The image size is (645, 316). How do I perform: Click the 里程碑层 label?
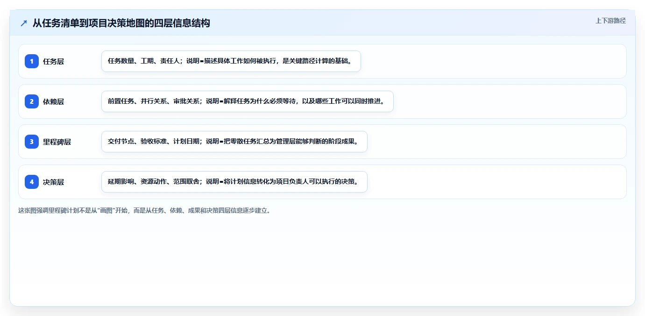(57, 142)
